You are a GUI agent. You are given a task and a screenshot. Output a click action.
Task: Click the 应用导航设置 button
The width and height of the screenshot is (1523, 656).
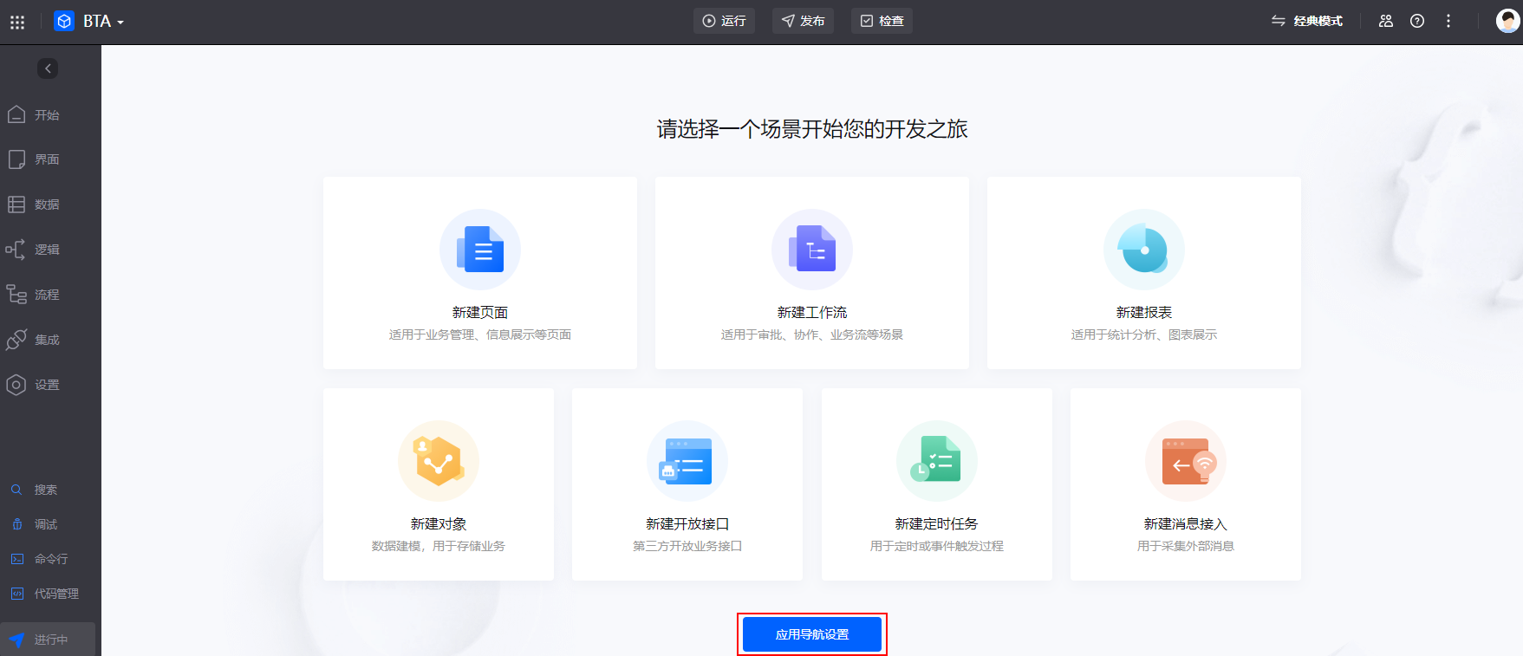[x=812, y=634]
